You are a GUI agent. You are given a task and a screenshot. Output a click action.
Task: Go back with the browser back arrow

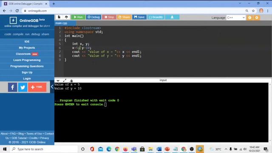[x=4, y=11]
